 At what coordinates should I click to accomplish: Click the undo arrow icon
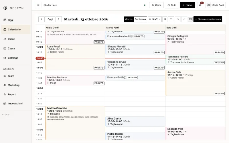tap(177, 19)
